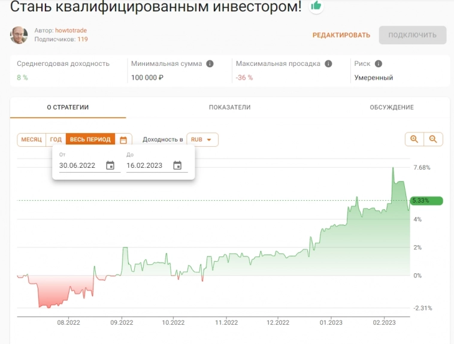Switch to the ПОКАЗАТЕЛИ tab
The image size is (454, 344).
click(229, 107)
